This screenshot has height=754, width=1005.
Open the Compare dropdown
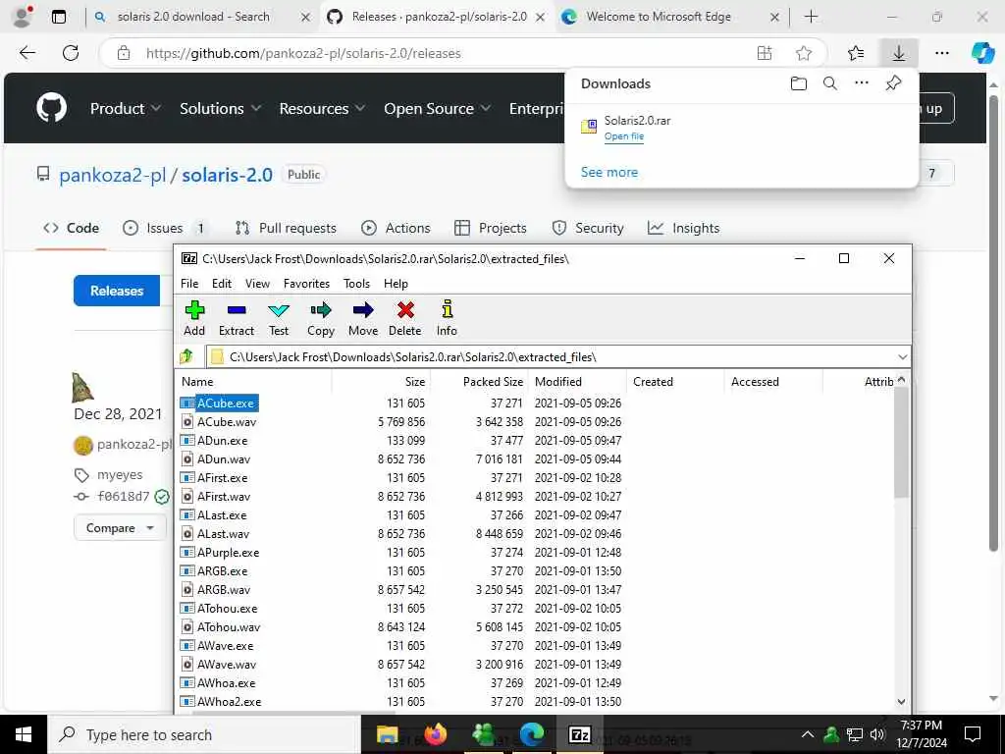coord(119,527)
